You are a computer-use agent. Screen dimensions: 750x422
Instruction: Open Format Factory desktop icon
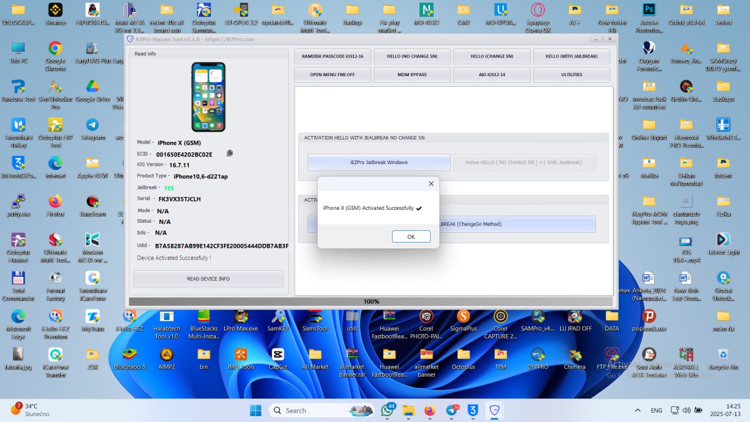click(x=56, y=285)
